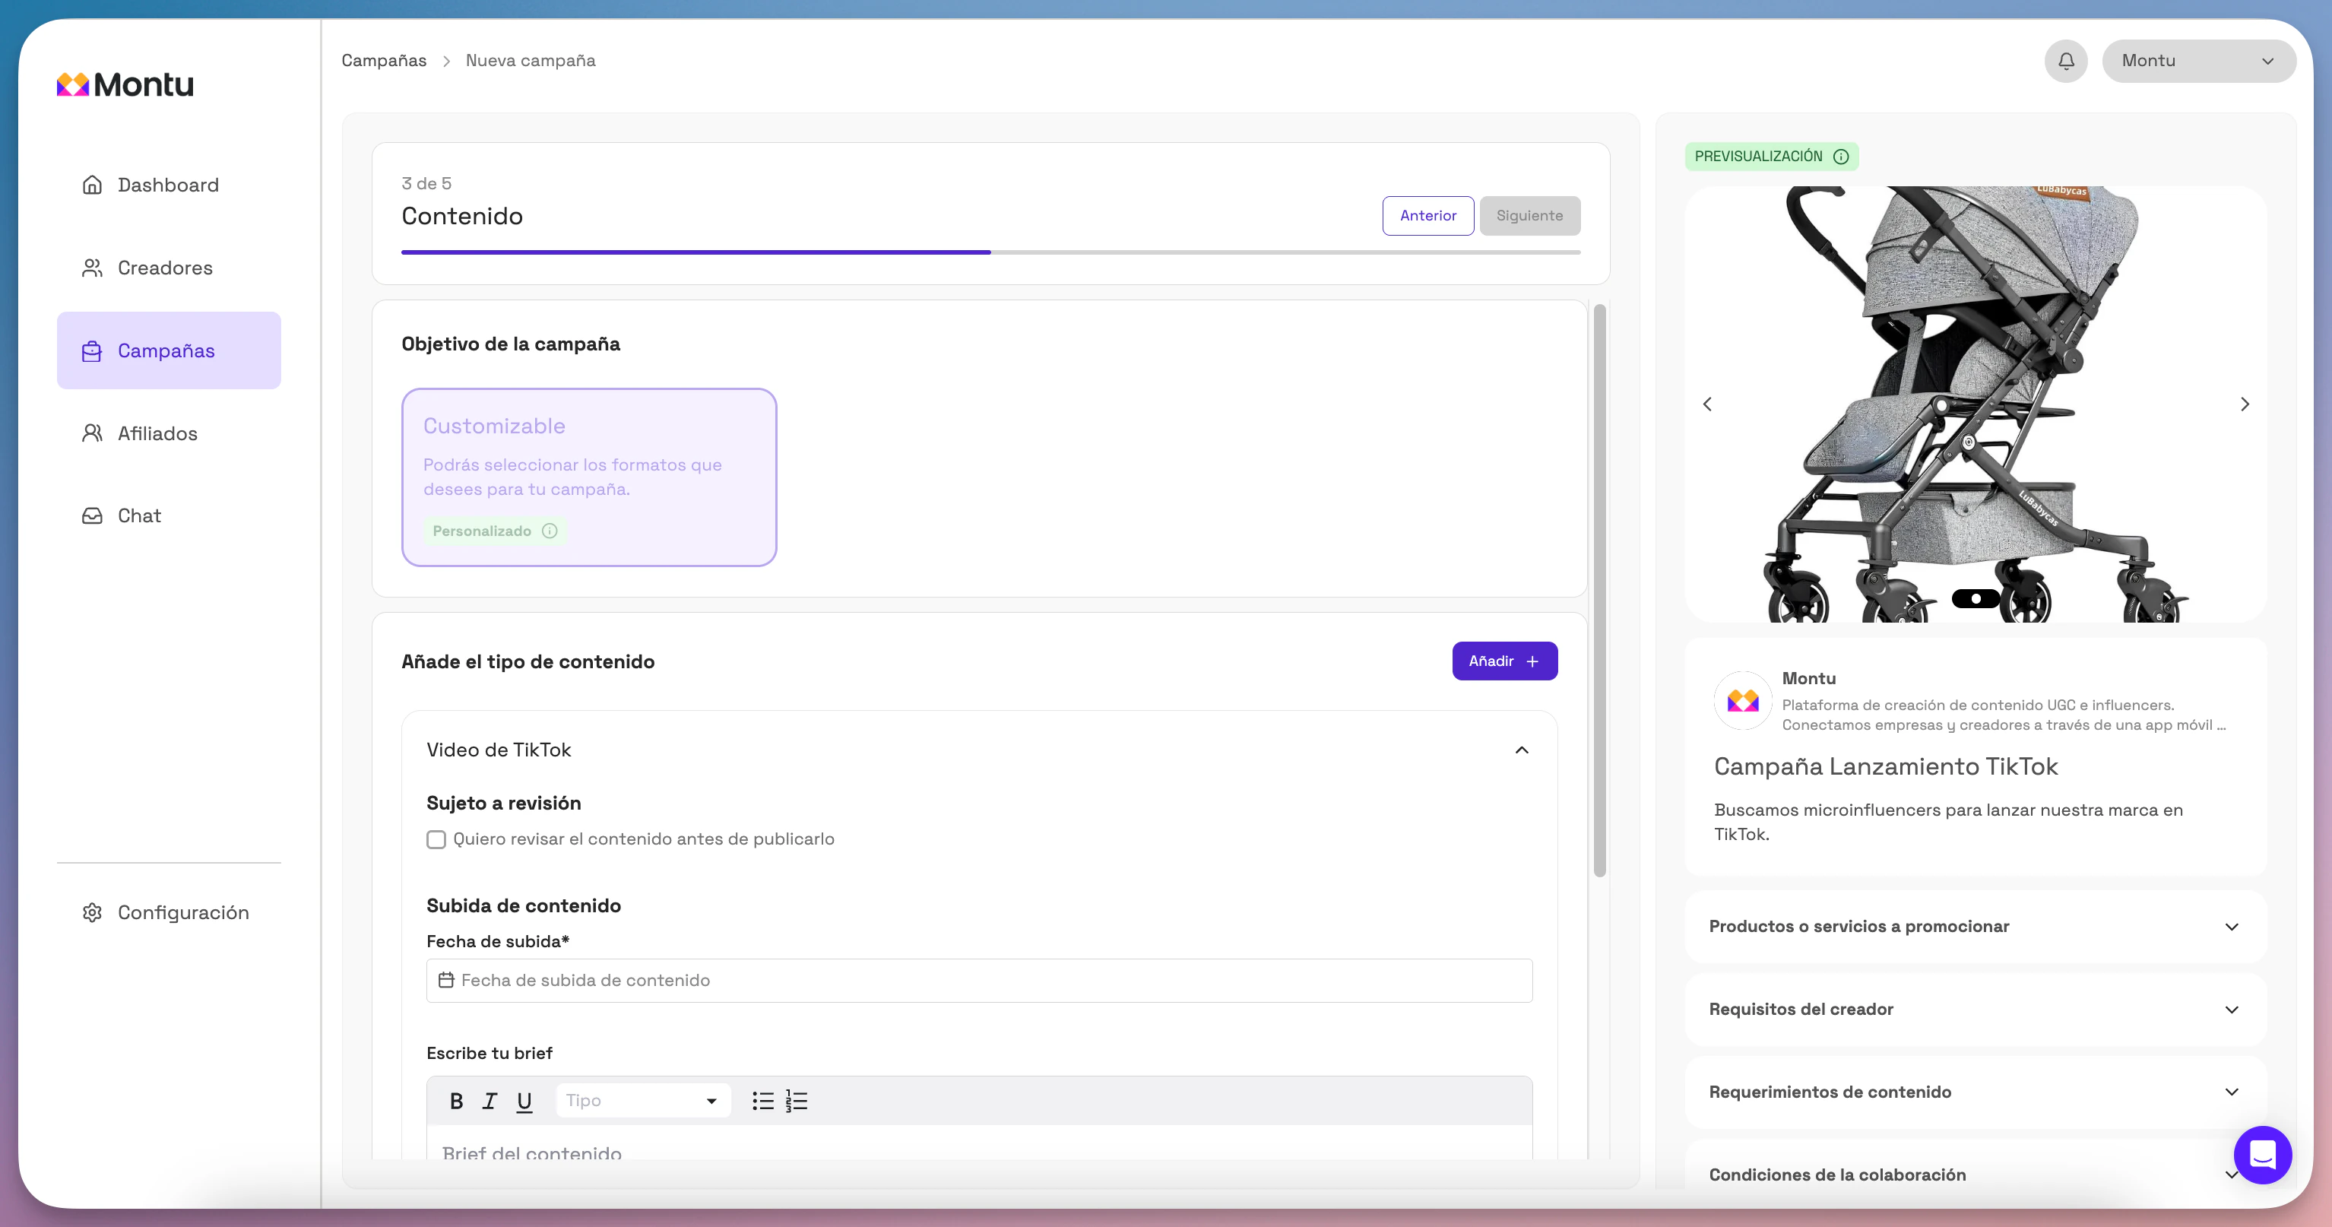This screenshot has width=2332, height=1227.
Task: Click the 'Personalizado' badge text
Action: point(482,531)
